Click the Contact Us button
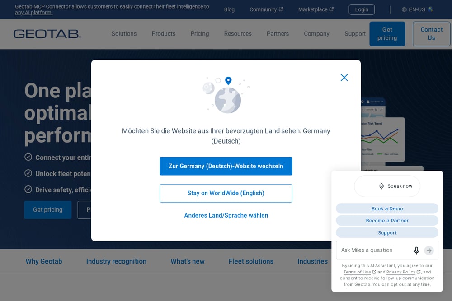 [431, 34]
